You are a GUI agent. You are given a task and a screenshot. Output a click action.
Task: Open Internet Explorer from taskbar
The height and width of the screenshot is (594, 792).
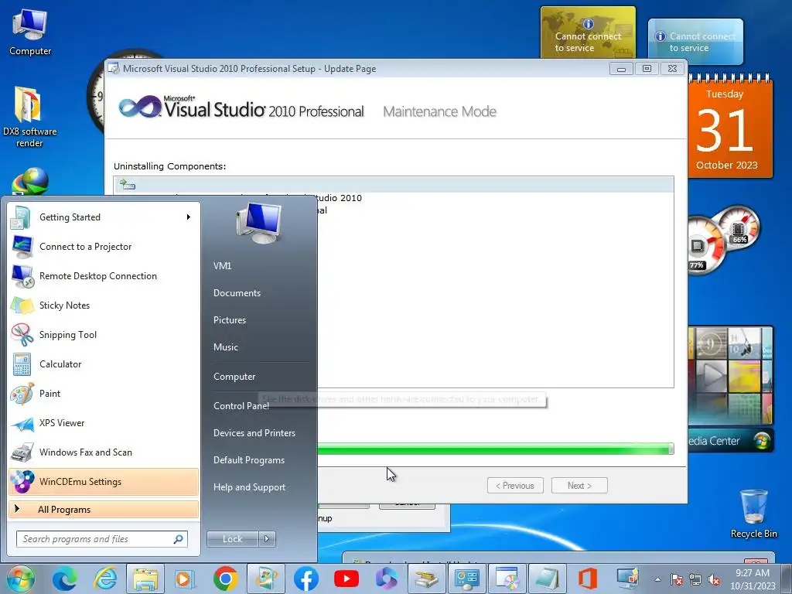105,579
